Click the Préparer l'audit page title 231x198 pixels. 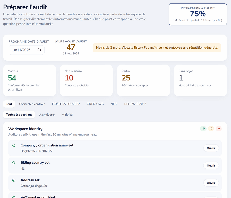click(25, 7)
